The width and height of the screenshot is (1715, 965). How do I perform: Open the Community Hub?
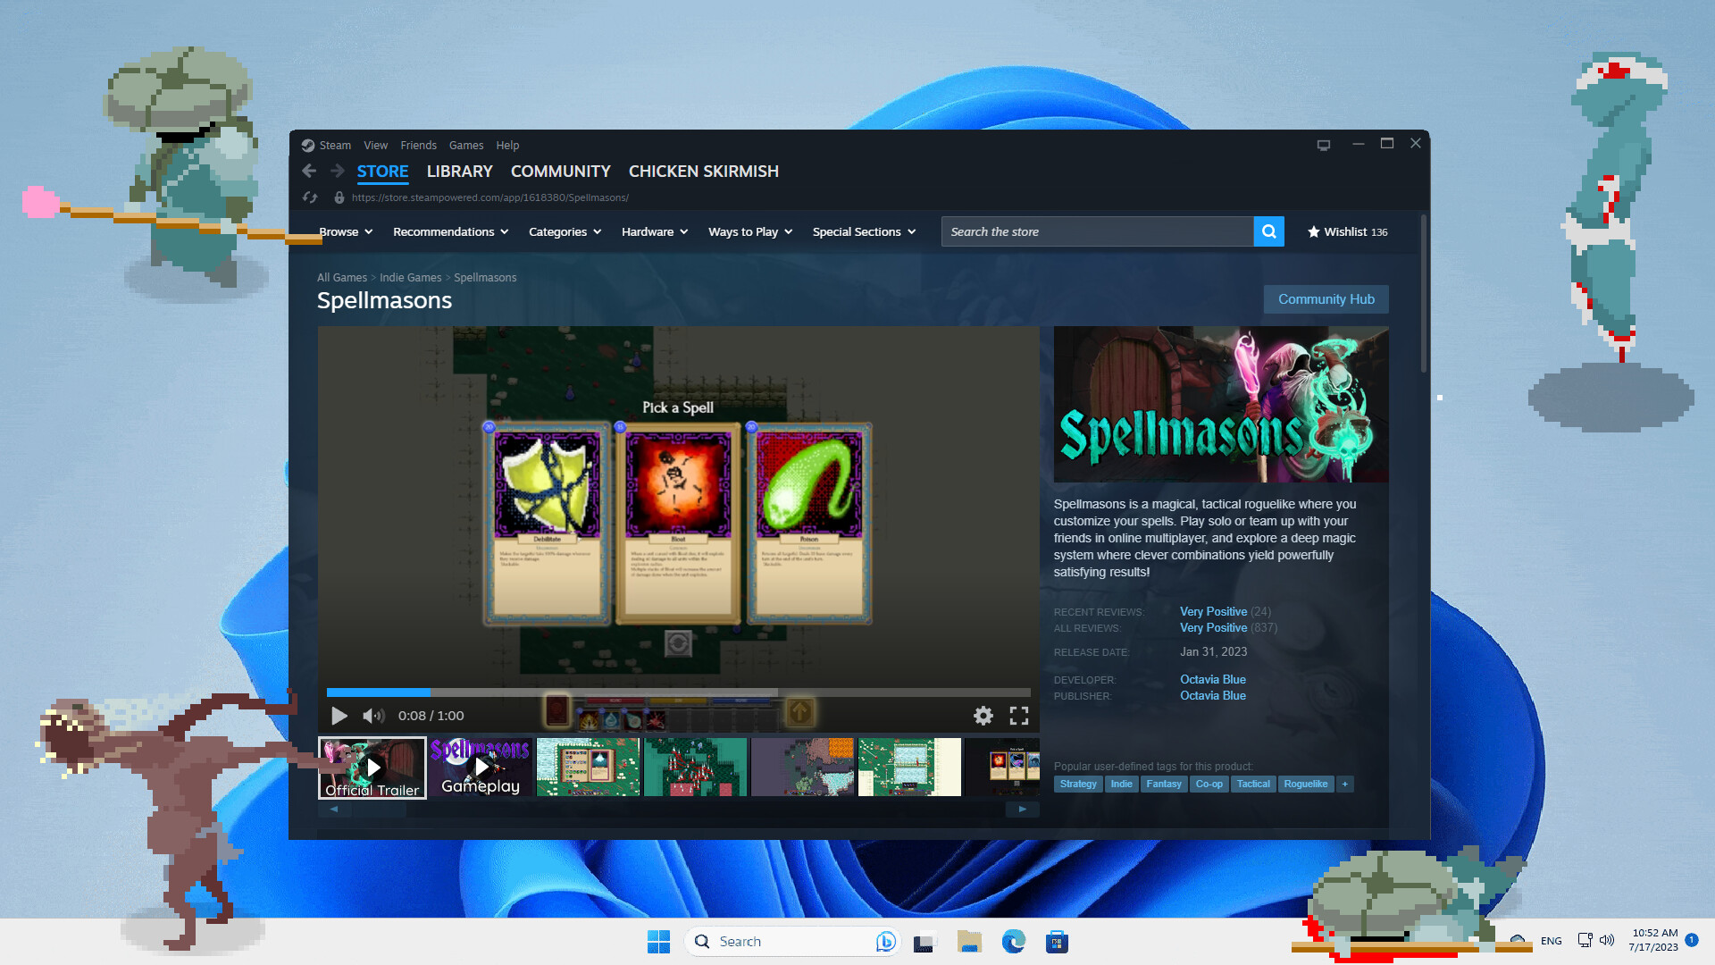click(1326, 298)
